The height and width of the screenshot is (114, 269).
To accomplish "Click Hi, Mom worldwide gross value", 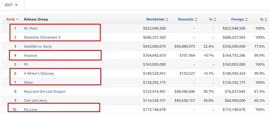I will (x=154, y=28).
